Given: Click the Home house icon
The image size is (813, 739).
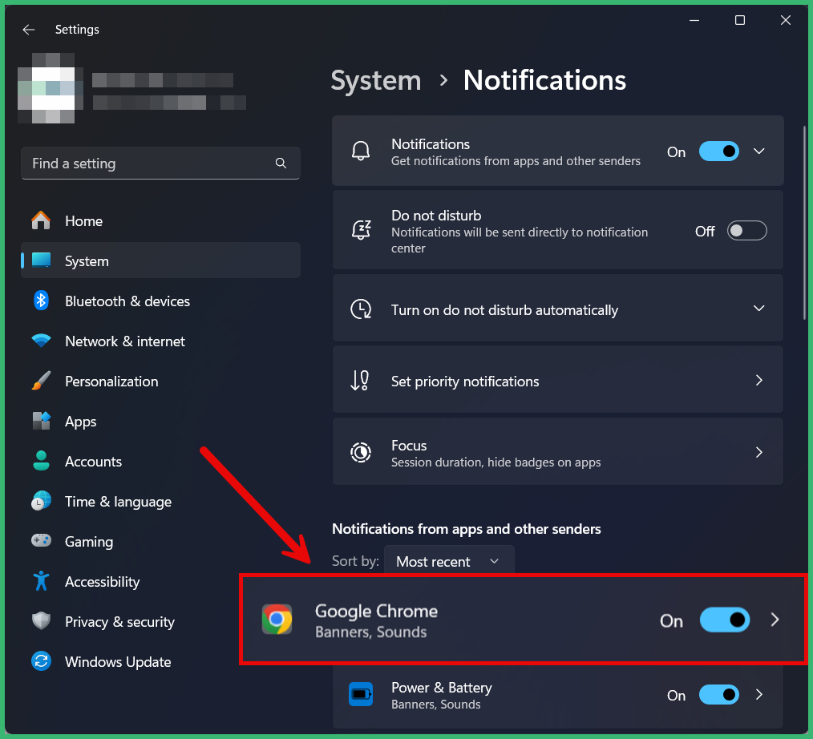Looking at the screenshot, I should coord(41,220).
